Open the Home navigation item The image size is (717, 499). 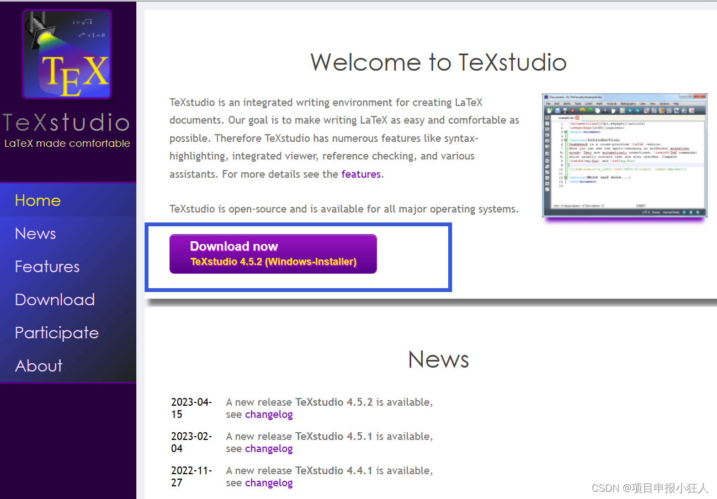pos(38,200)
